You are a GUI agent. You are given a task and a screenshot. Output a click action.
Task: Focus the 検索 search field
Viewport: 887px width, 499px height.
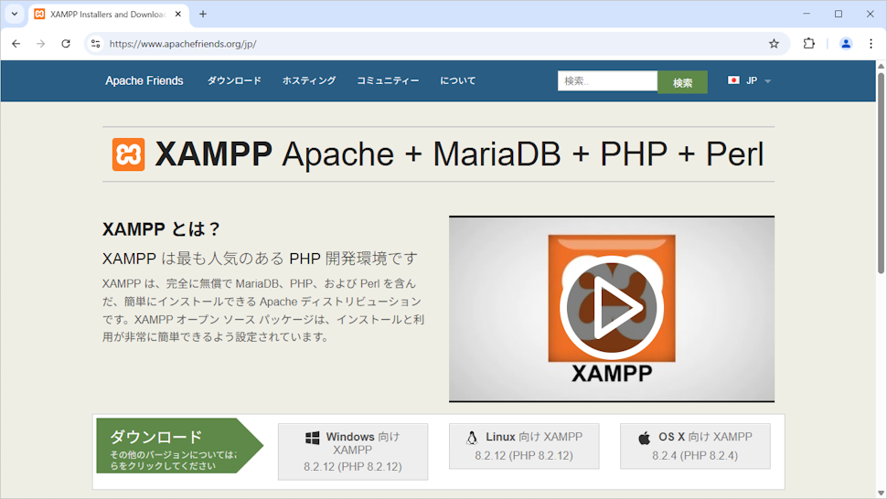(x=607, y=80)
